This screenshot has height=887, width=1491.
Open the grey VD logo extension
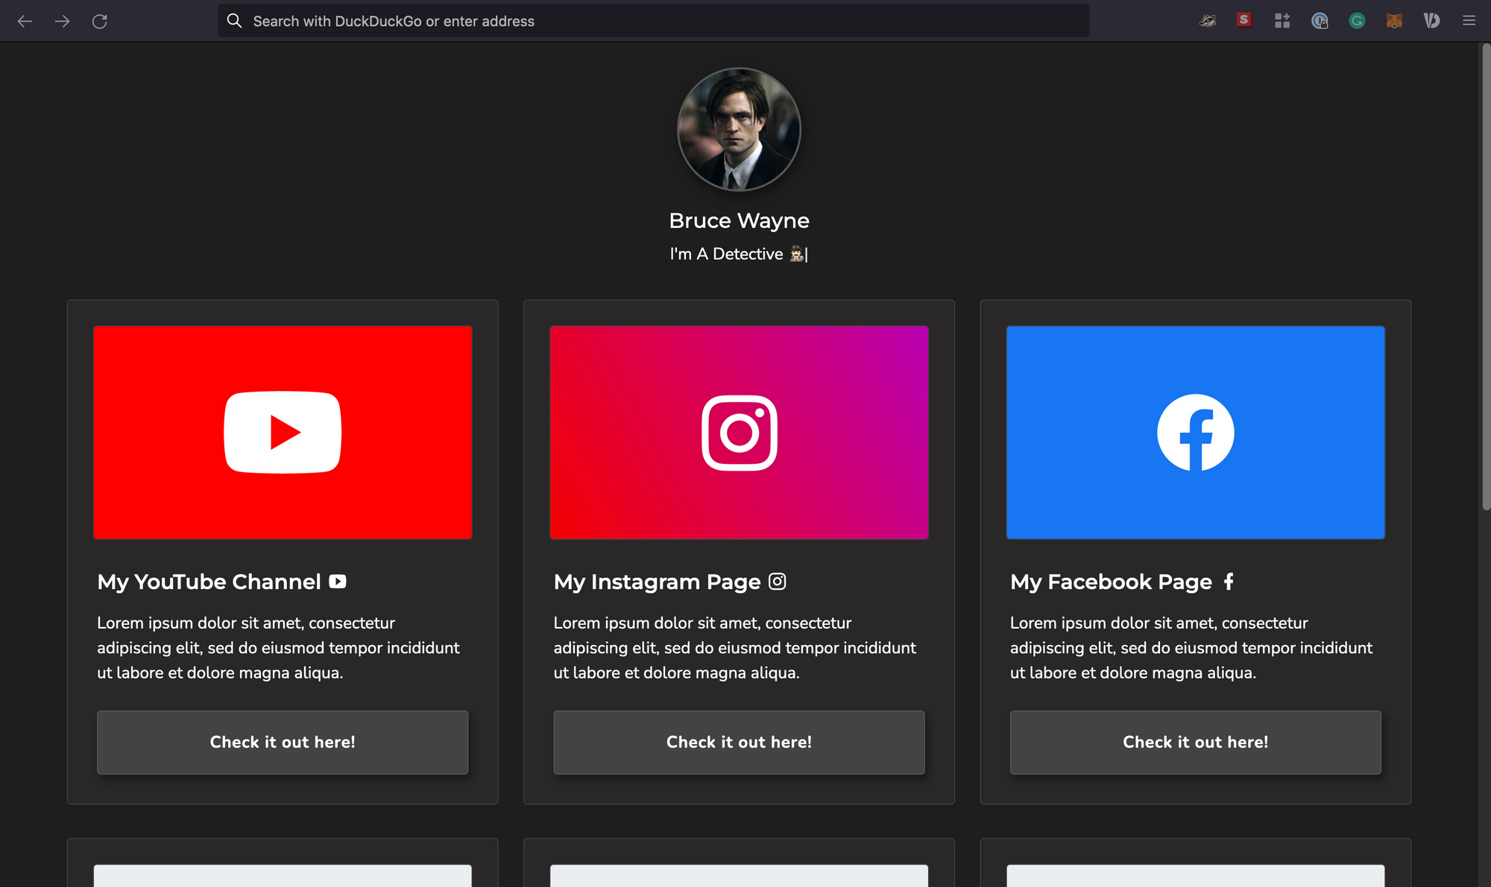point(1431,21)
